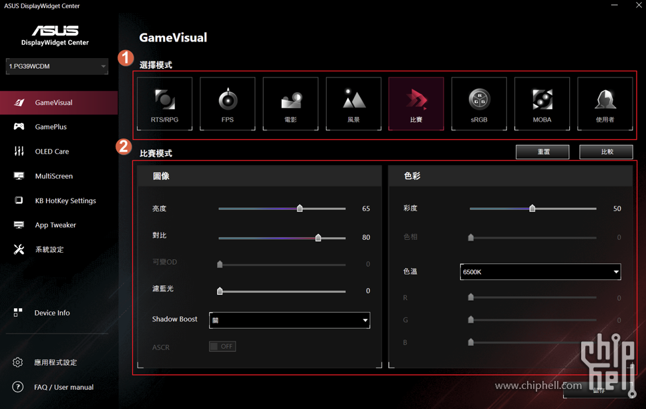Close the DisplayWidget Center window
The height and width of the screenshot is (409, 646).
coord(639,5)
